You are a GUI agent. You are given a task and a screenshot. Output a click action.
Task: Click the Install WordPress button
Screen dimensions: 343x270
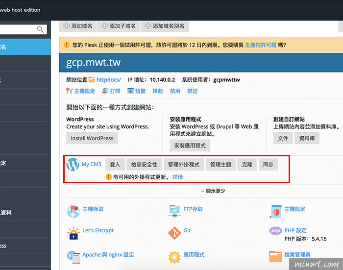click(92, 138)
